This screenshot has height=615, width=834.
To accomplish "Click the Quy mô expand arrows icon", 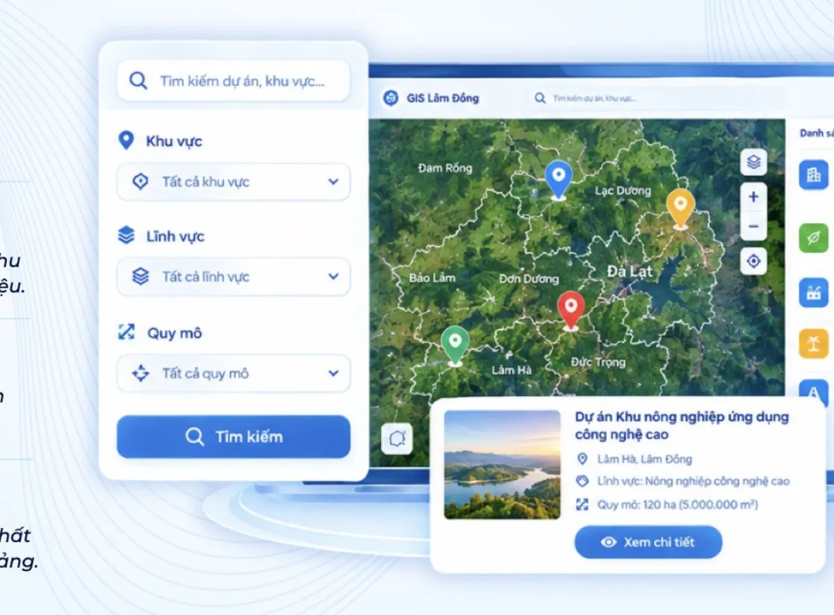I will coord(126,332).
